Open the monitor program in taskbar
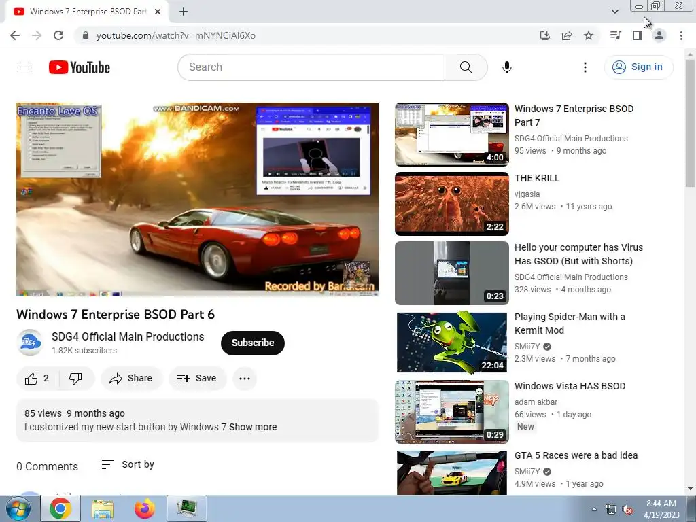The width and height of the screenshot is (696, 522). (x=186, y=508)
